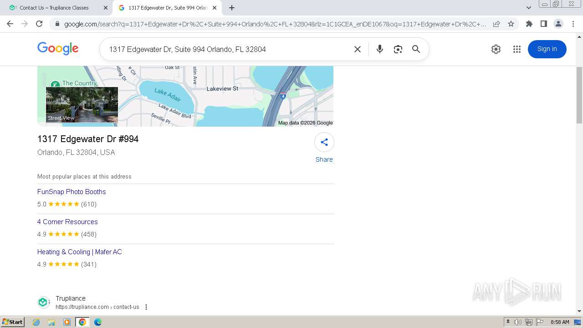Viewport: 583px width, 328px height.
Task: Click the 8:58 AM taskbar clock
Action: click(560, 322)
